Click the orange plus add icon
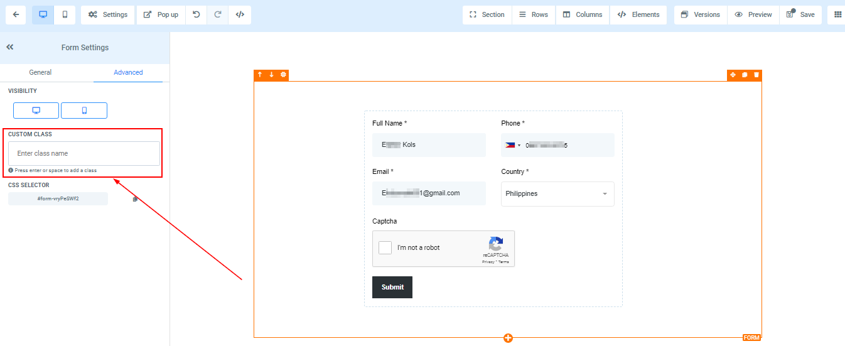Image resolution: width=845 pixels, height=346 pixels. (508, 338)
